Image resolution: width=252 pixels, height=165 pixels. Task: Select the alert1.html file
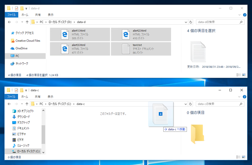click(x=80, y=34)
